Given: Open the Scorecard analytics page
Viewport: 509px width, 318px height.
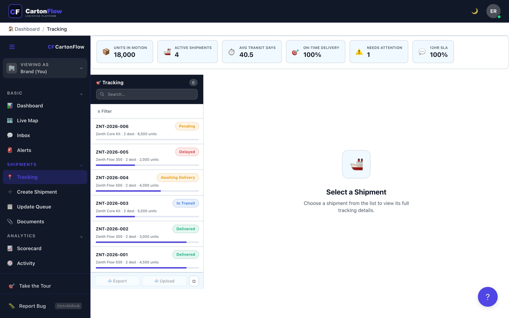Looking at the screenshot, I should click(x=29, y=249).
